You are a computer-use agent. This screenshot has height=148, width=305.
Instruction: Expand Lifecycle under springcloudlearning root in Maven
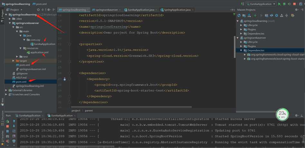pos(241,25)
